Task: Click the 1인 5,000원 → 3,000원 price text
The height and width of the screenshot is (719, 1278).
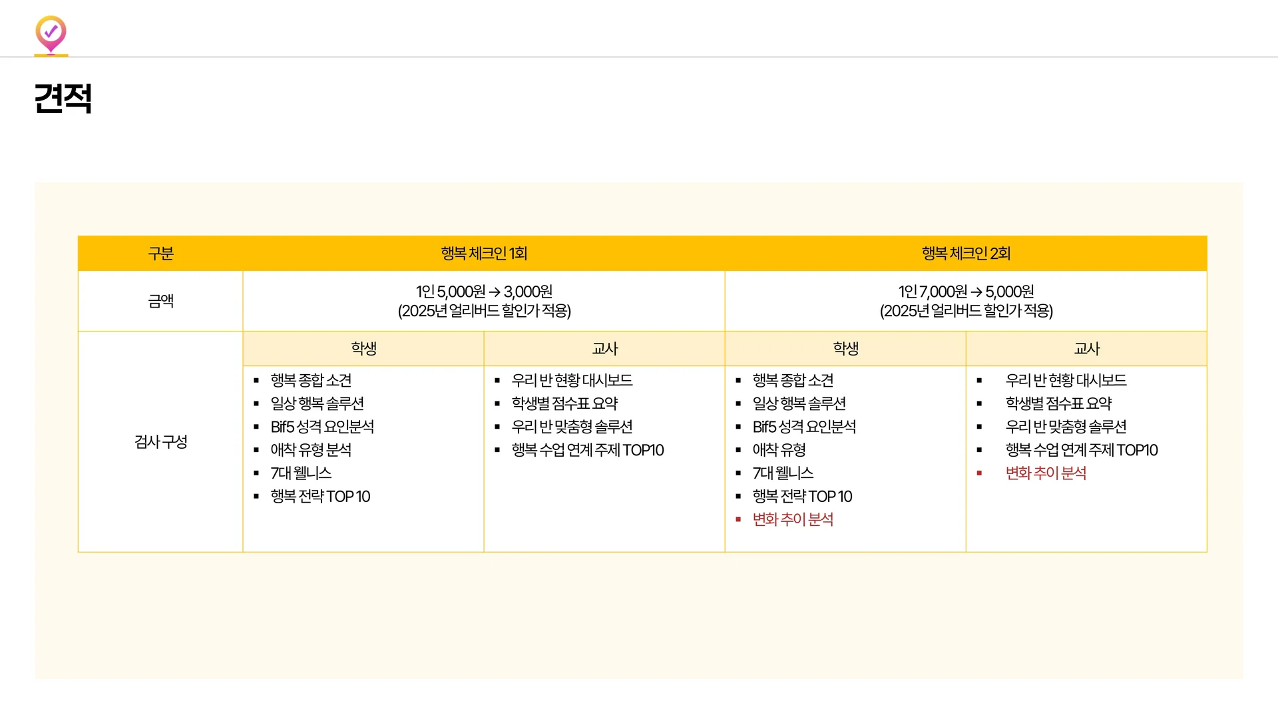Action: coord(484,292)
